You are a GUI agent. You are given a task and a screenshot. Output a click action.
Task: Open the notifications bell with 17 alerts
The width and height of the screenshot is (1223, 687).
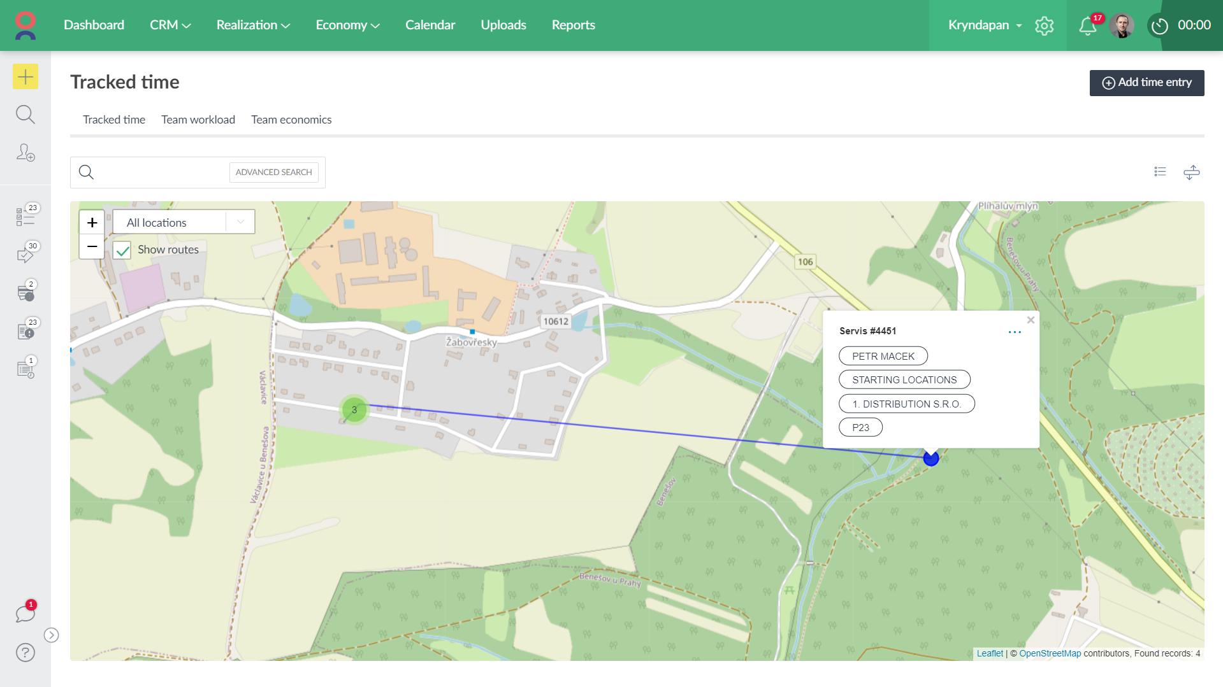pyautogui.click(x=1087, y=25)
